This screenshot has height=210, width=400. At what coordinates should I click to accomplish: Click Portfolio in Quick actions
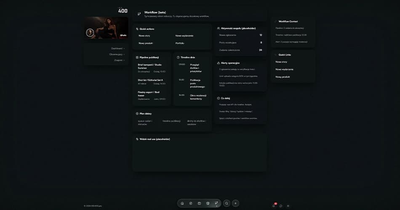[x=180, y=43]
